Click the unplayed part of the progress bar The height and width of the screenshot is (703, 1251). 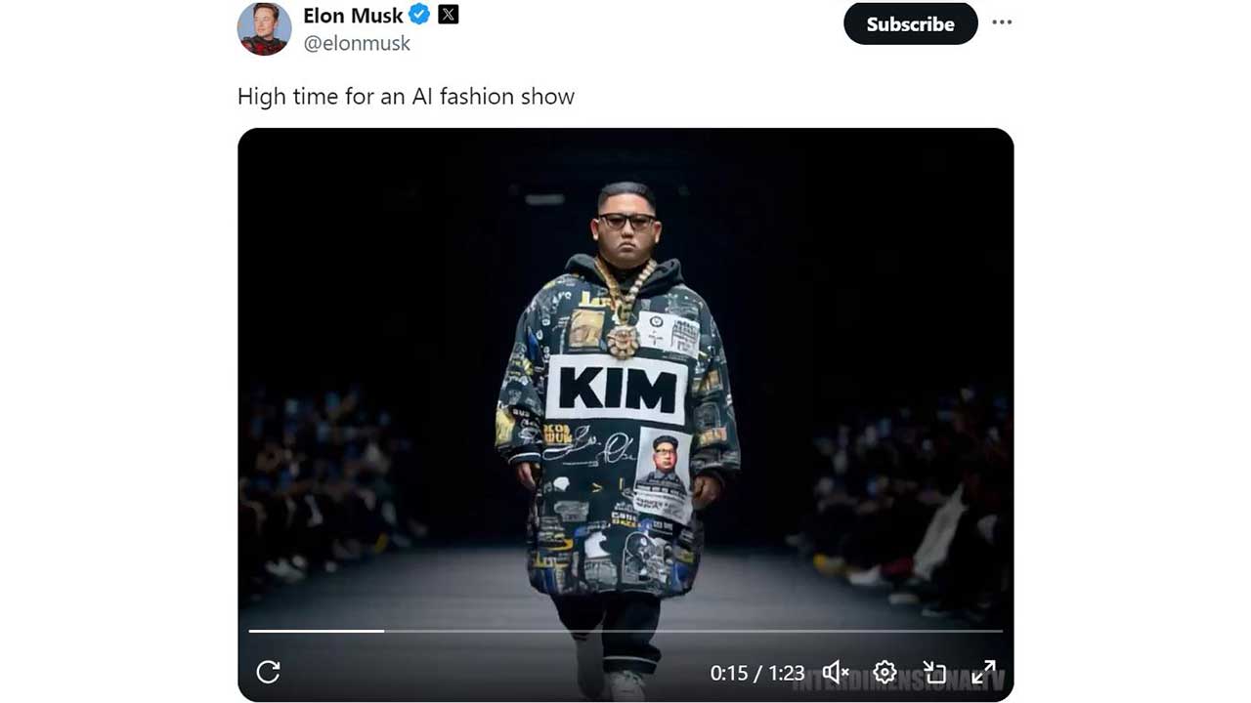[x=693, y=631]
